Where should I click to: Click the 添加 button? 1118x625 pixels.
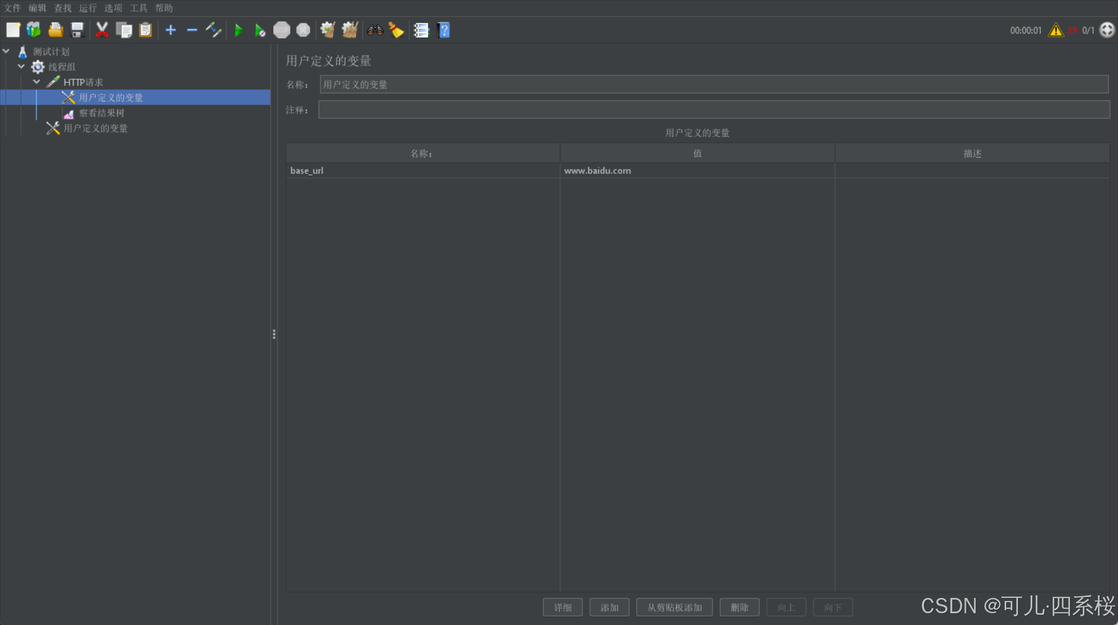tap(609, 607)
